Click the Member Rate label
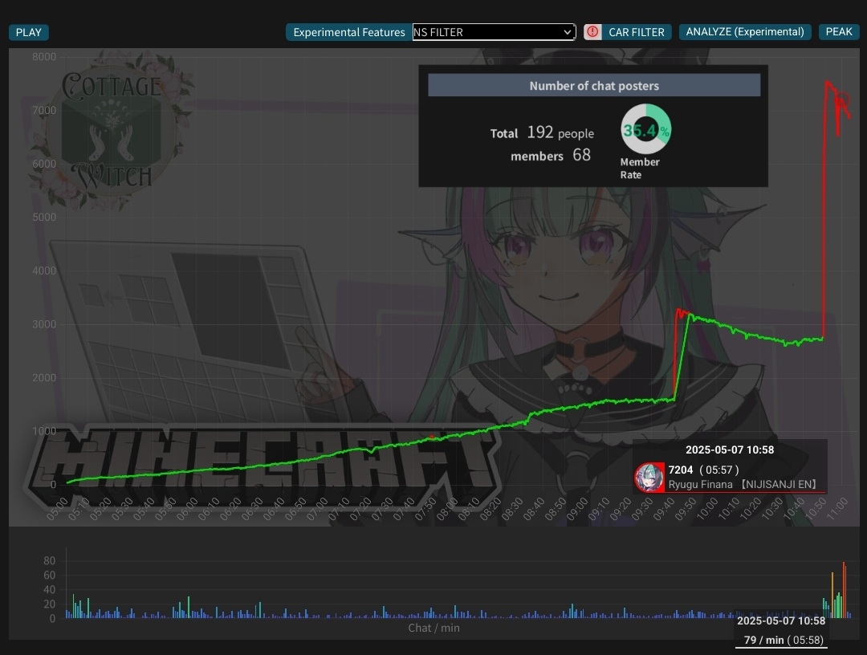Screen dimensions: 867x655 (x=640, y=168)
